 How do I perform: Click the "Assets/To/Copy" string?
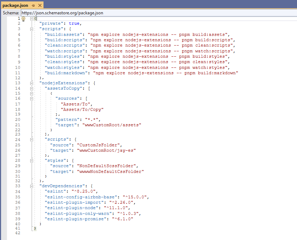(82, 110)
